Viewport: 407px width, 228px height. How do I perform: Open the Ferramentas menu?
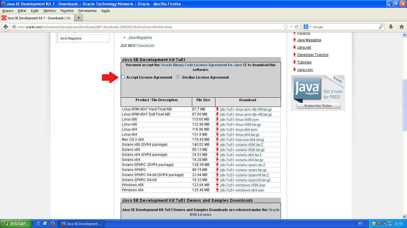[x=88, y=11]
